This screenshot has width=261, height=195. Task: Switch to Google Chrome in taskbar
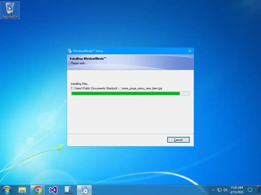pos(38,190)
